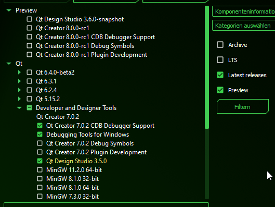Image resolution: width=275 pixels, height=207 pixels.
Task: Uncheck Debugging Tools for Windows
Action: point(40,135)
